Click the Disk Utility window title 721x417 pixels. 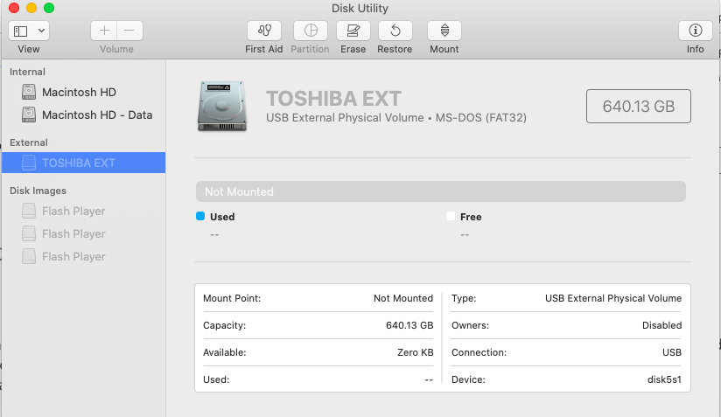(360, 8)
